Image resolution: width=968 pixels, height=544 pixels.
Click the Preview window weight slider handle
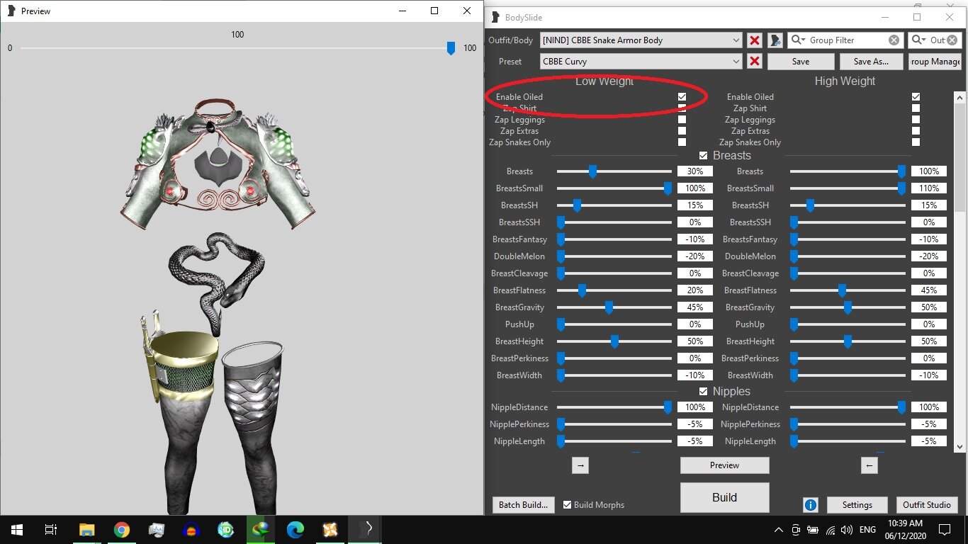pyautogui.click(x=451, y=48)
